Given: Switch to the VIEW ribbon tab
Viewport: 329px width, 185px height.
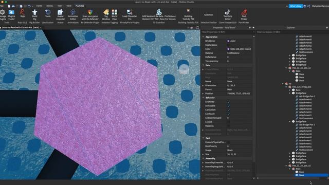Looking at the screenshot, I should click(69, 6).
